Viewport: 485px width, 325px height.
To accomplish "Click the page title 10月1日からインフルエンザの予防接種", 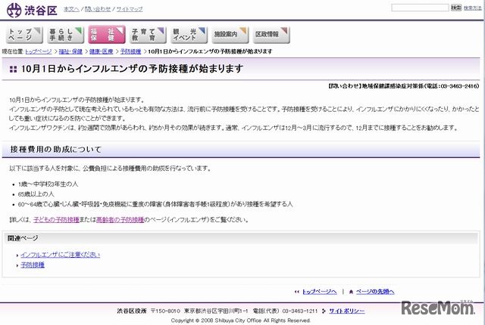I will click(x=132, y=69).
